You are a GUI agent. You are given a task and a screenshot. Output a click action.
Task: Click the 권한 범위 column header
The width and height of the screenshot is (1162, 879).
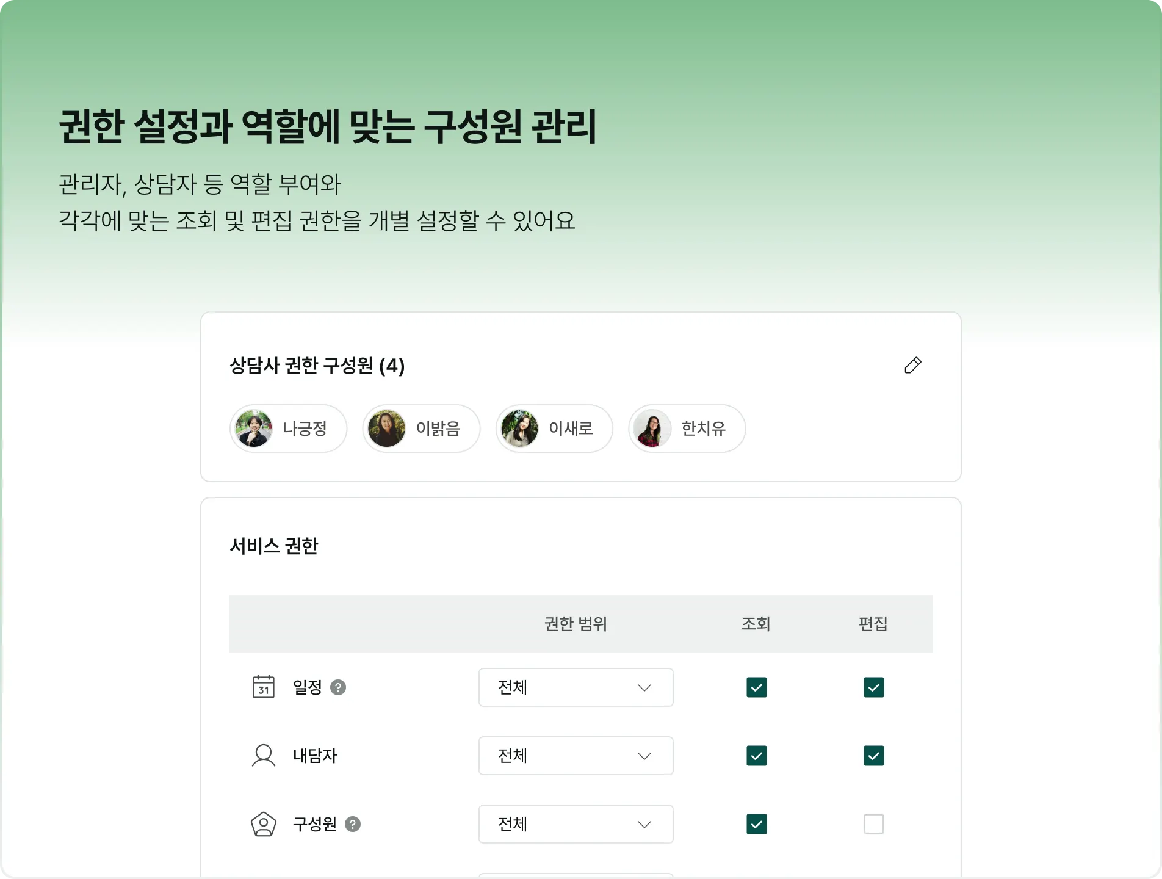point(576,624)
